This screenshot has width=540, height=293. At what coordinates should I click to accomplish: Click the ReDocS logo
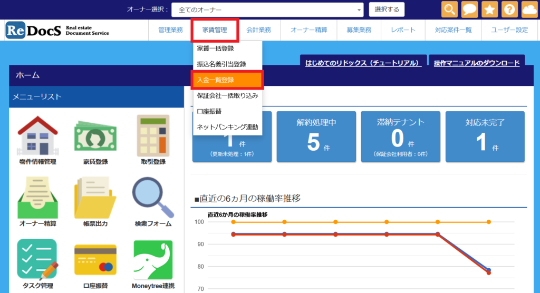click(57, 30)
